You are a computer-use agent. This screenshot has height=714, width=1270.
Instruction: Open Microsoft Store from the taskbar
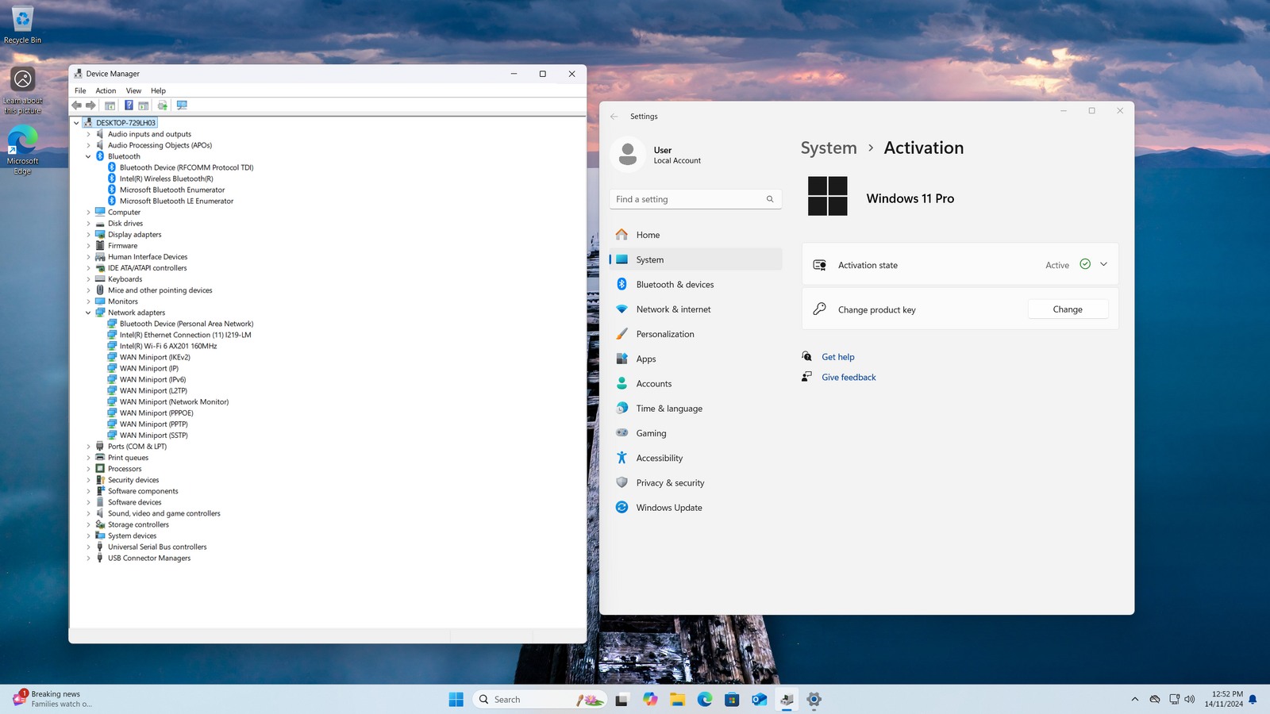click(x=732, y=699)
